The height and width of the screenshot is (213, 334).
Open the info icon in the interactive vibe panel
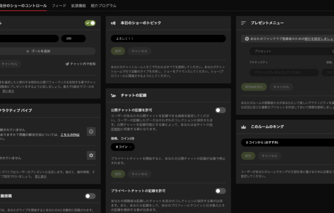[x=91, y=132]
